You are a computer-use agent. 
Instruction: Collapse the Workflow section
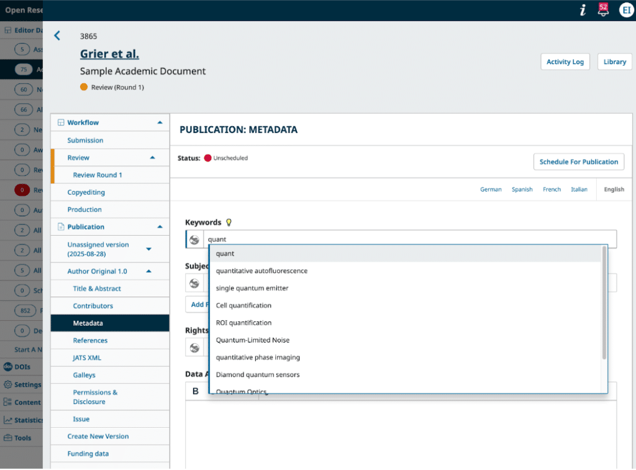(x=160, y=123)
